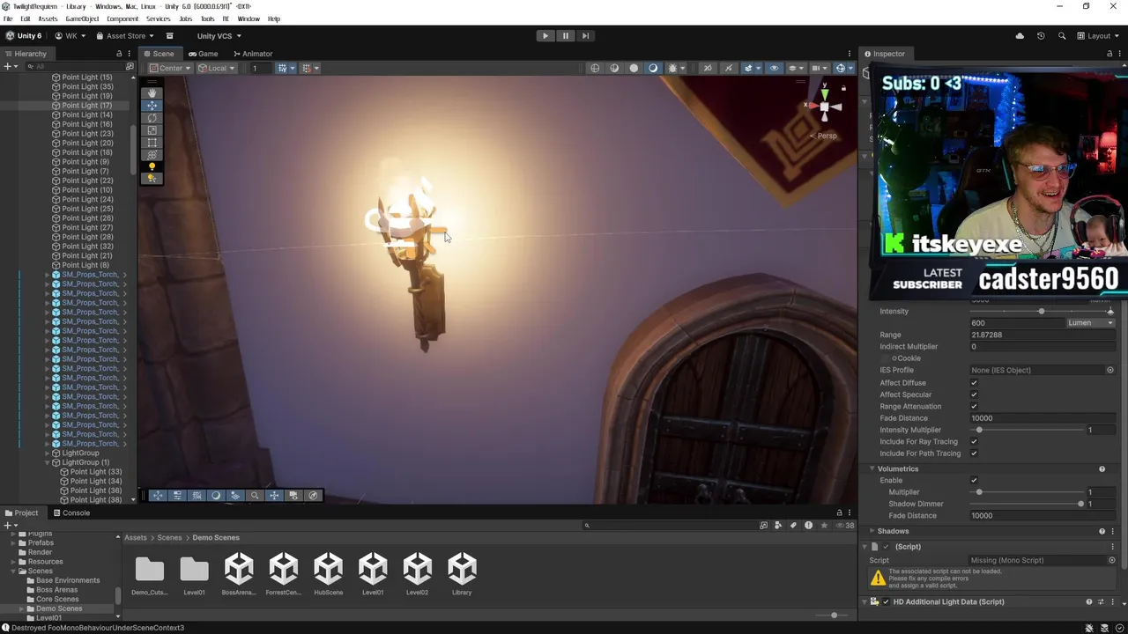The width and height of the screenshot is (1128, 634).
Task: Open the package manager icon beside Asset Store
Action: tap(170, 36)
